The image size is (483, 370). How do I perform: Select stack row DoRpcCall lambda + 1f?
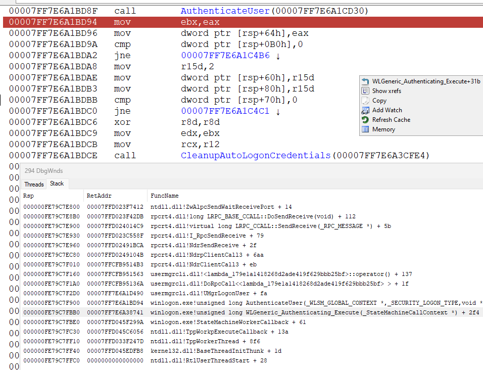tap(253, 284)
